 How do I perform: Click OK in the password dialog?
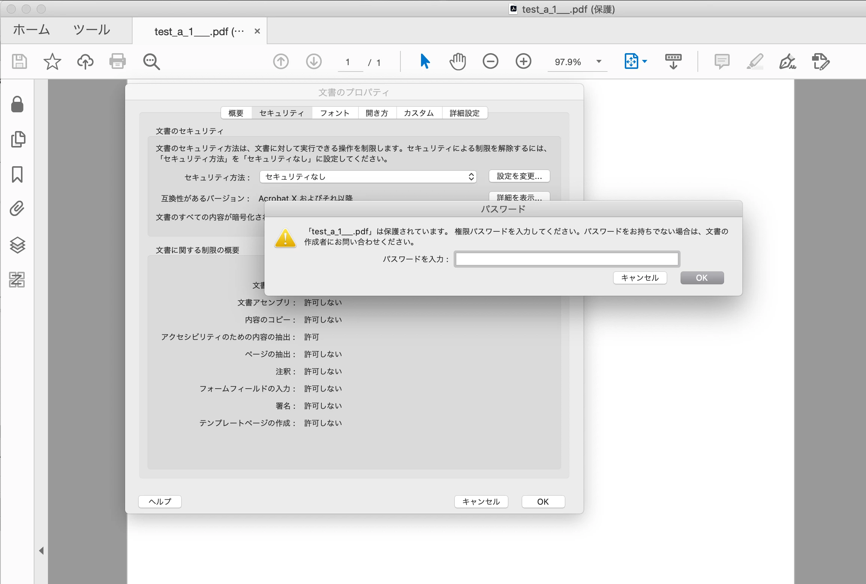point(702,278)
